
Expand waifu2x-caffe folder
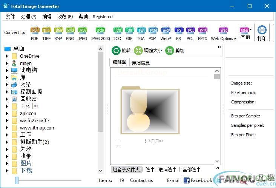tap(7, 121)
